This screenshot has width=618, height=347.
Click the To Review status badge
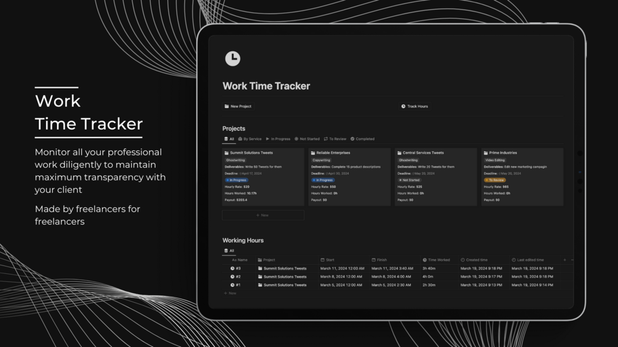(494, 180)
